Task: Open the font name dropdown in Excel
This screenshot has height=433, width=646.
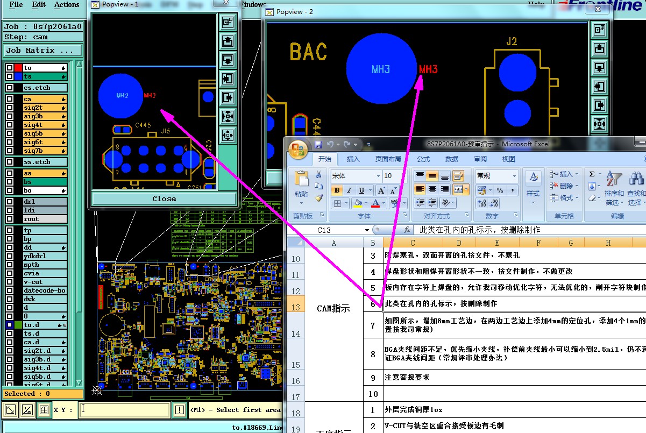Action: click(x=378, y=176)
